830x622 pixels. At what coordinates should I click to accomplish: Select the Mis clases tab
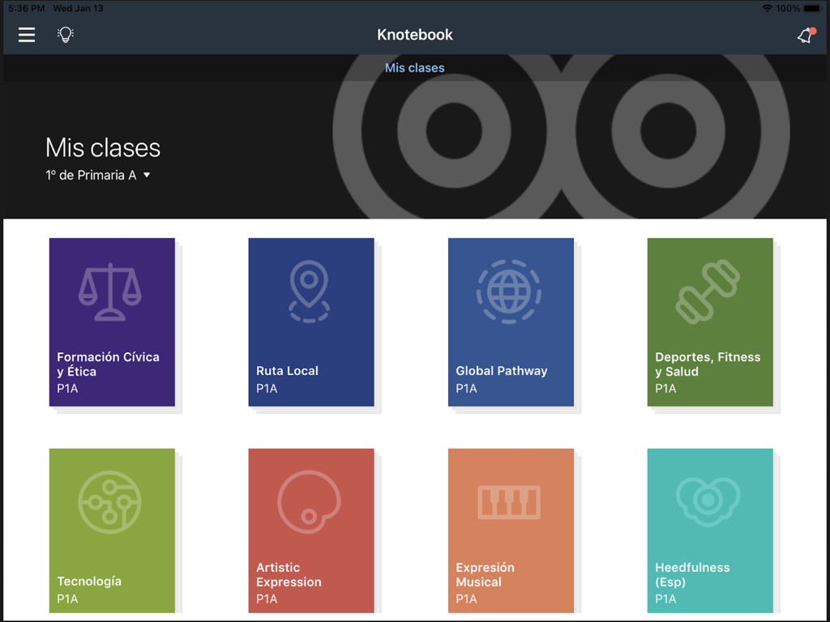(414, 68)
